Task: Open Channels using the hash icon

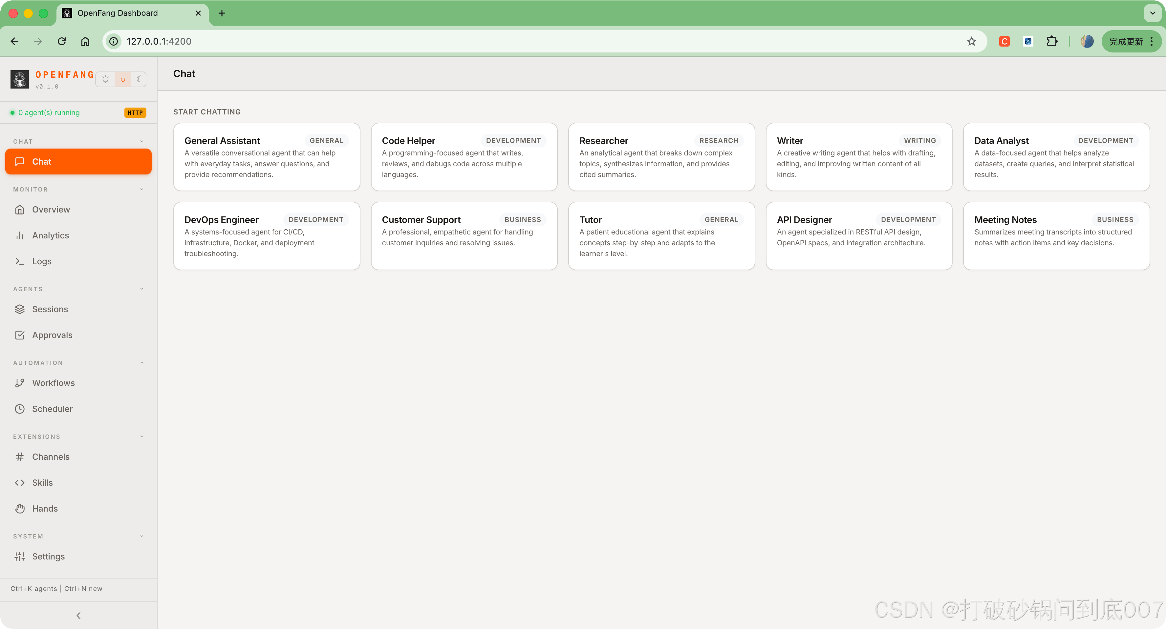Action: (x=19, y=457)
